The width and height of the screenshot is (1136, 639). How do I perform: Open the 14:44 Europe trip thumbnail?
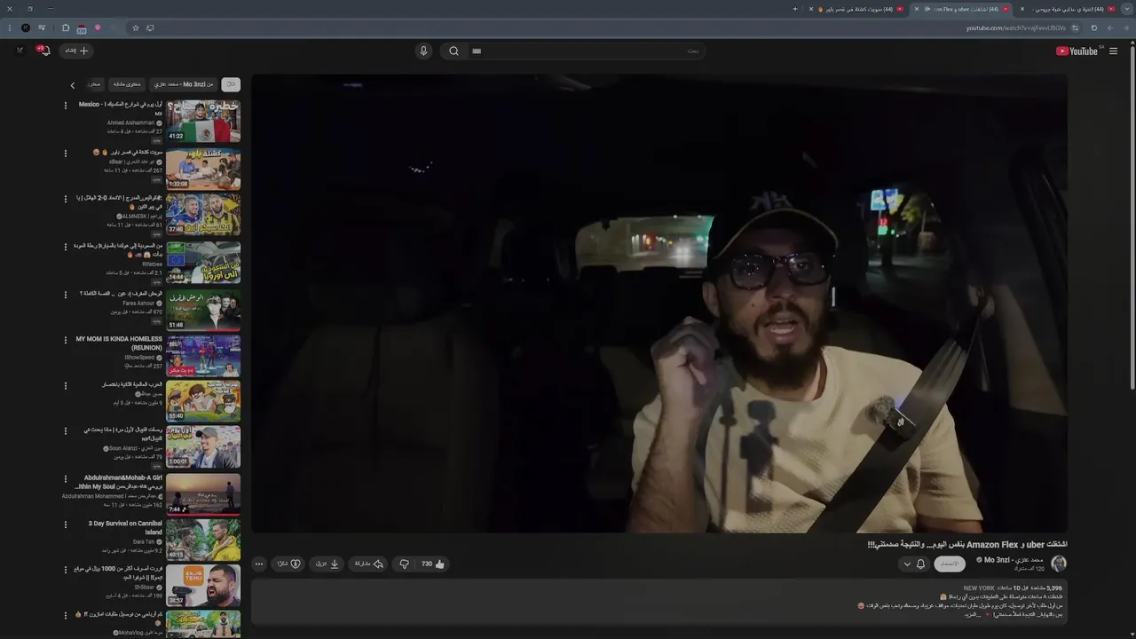pyautogui.click(x=203, y=263)
